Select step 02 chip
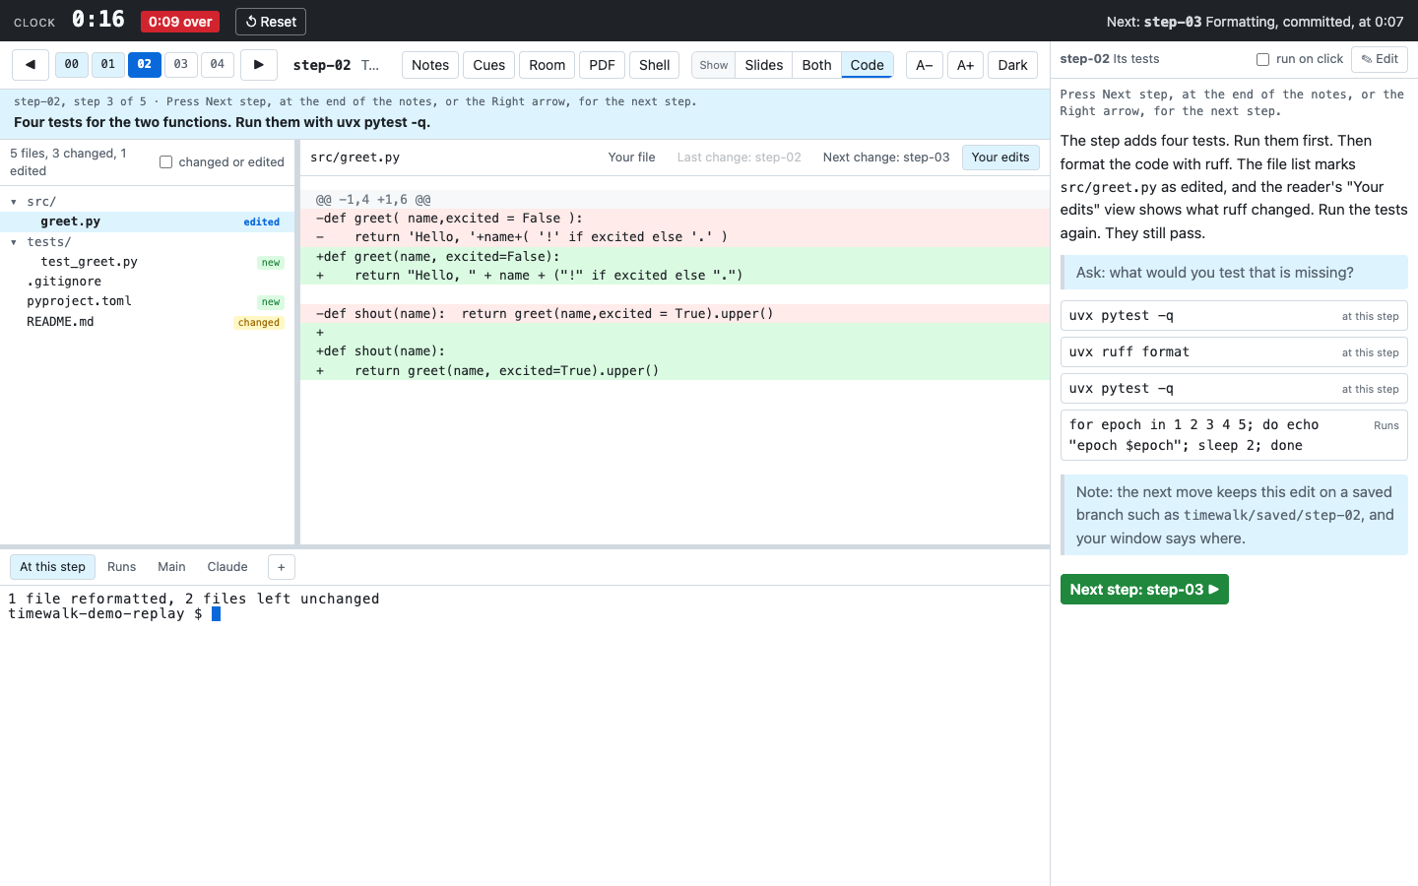This screenshot has height=886, width=1418. (x=145, y=65)
